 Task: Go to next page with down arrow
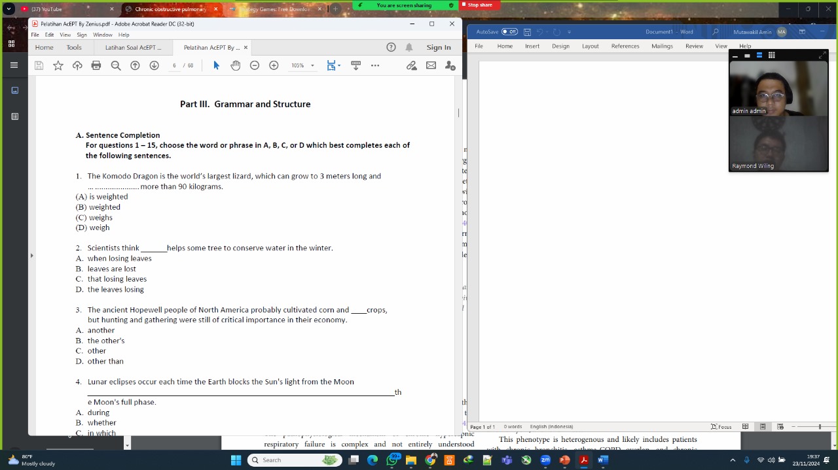[154, 65]
